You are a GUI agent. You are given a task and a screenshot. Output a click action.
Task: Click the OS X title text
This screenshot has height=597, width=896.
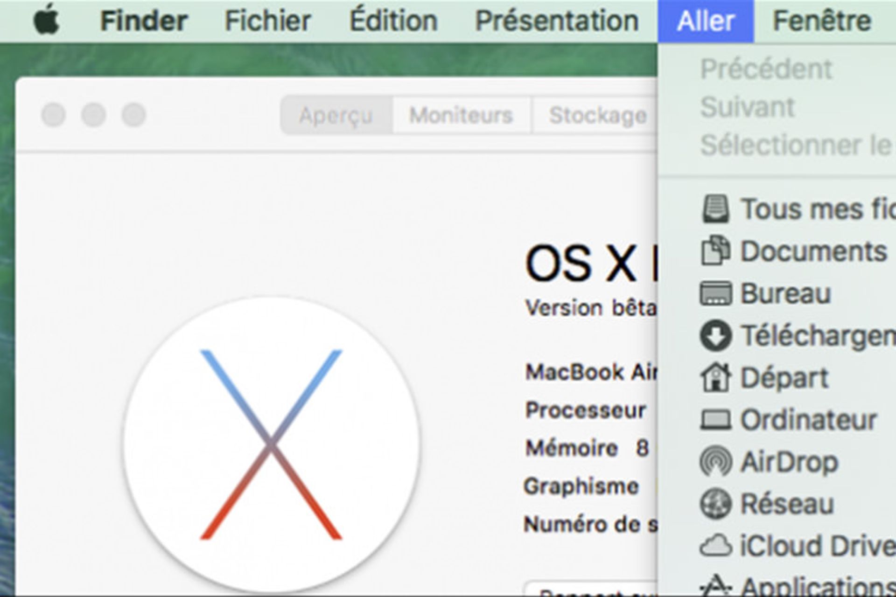591,263
